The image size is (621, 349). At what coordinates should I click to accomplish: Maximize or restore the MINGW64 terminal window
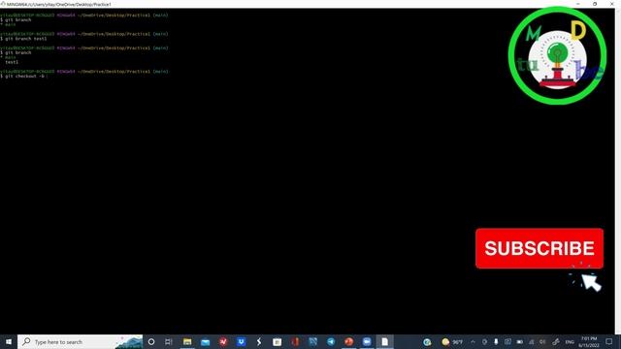pos(595,4)
